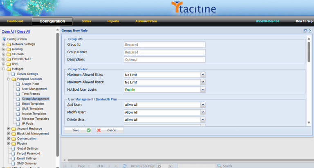Focus the Description input field

coord(165,59)
